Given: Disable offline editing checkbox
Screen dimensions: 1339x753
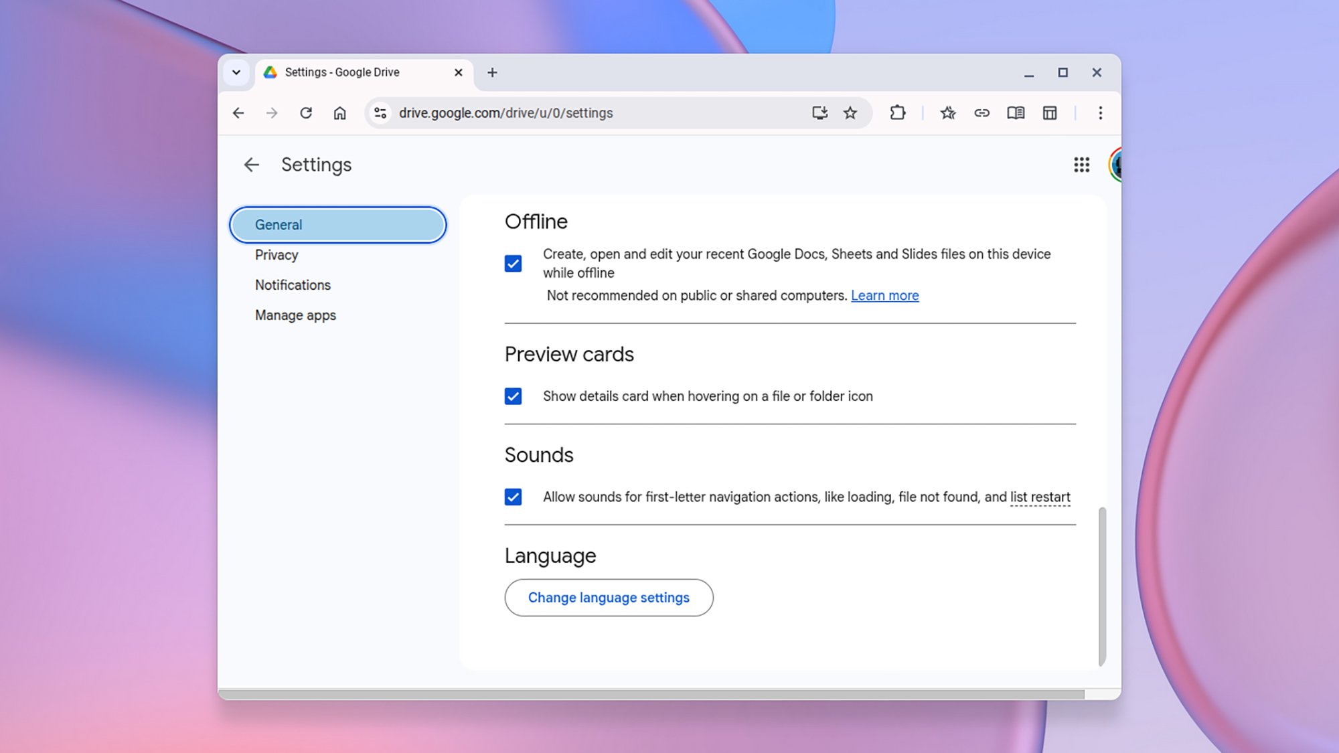Looking at the screenshot, I should tap(513, 264).
